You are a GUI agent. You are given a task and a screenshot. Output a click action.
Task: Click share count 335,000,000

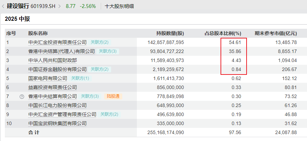coord(170,124)
